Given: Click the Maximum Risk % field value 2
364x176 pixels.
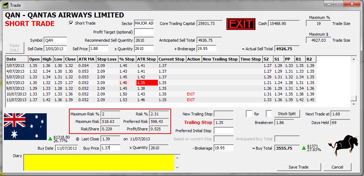Looking at the screenshot, I should coord(110,114).
